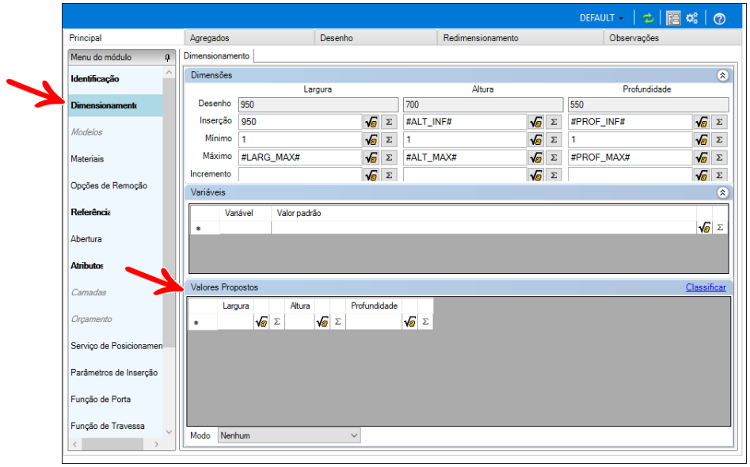Click the formula icon for Inserção Largura
The width and height of the screenshot is (750, 467).
pyautogui.click(x=371, y=122)
